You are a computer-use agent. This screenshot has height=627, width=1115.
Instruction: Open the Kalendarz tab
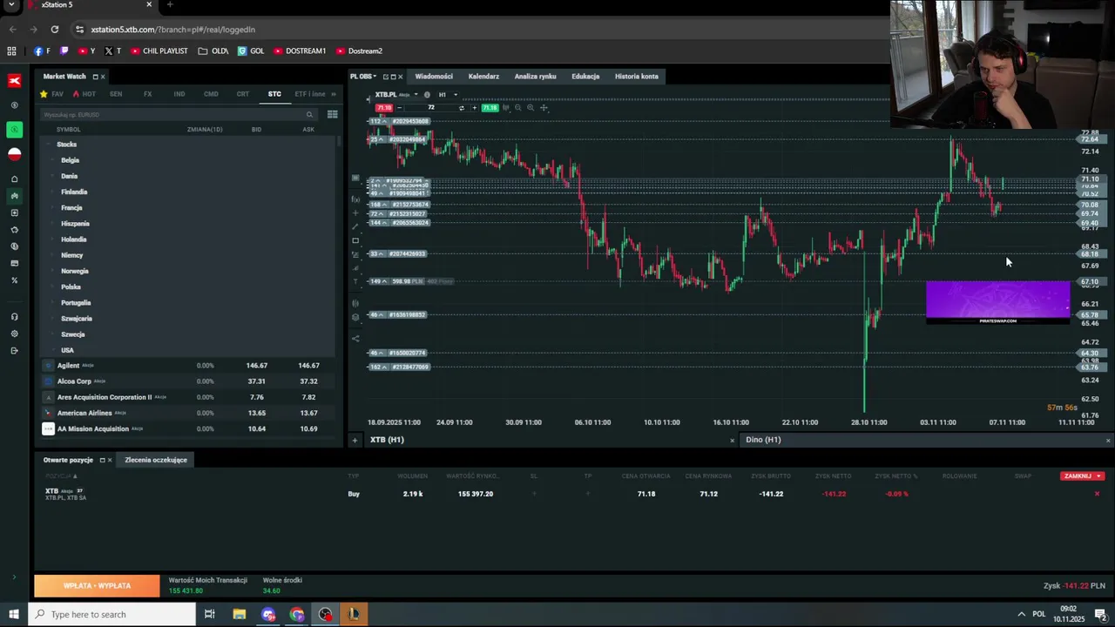[483, 77]
